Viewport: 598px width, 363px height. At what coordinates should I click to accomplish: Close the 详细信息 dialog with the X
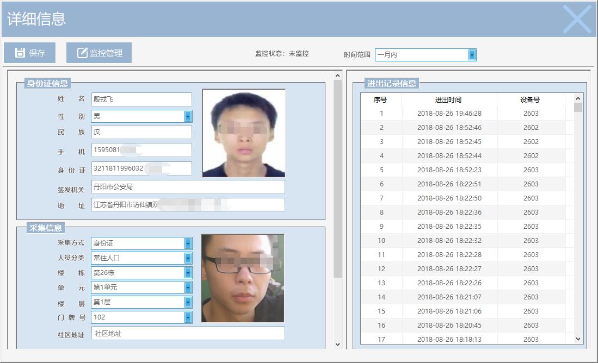(577, 19)
